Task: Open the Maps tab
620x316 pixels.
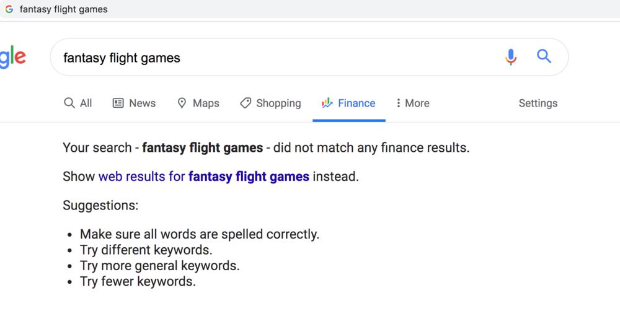Action: pos(206,103)
